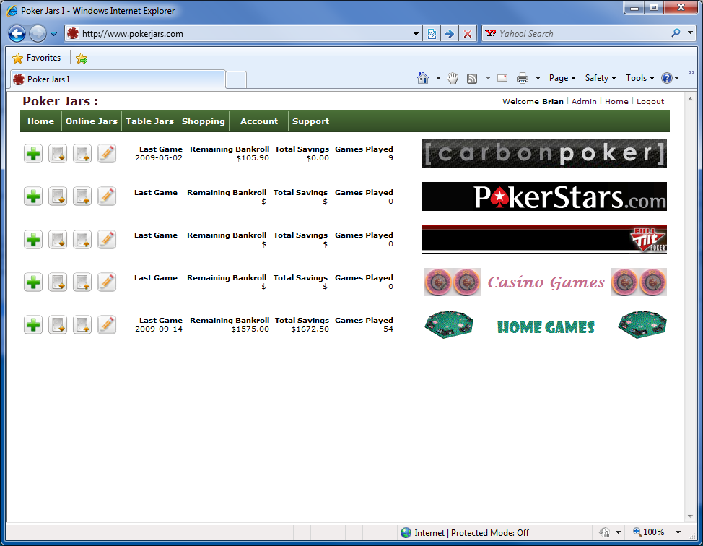Click the up-arrow jar icon in Full Tilt row
This screenshot has width=703, height=546.
point(82,240)
